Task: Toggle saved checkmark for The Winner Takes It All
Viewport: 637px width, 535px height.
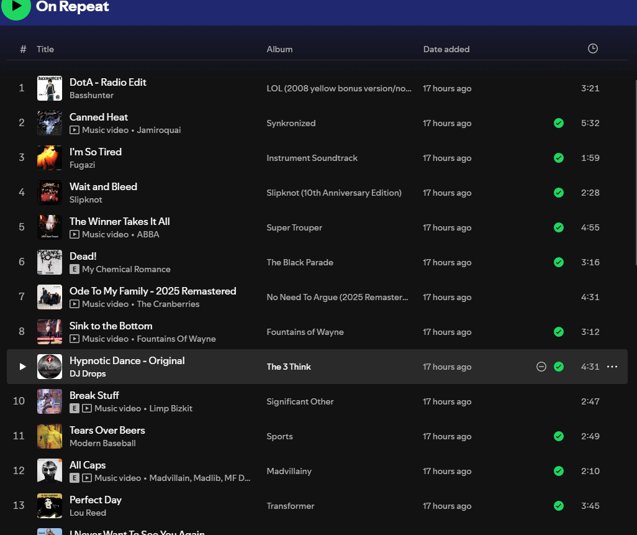Action: (x=559, y=227)
